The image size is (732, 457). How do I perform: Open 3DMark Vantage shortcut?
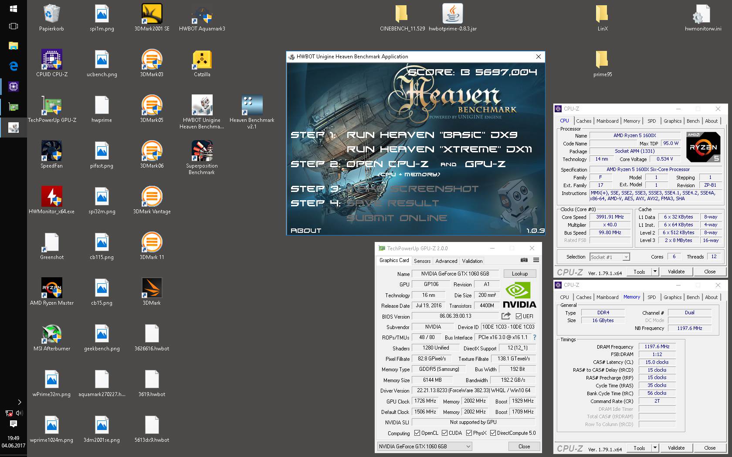(152, 200)
